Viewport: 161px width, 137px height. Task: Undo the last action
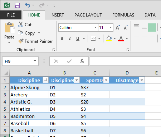[28, 5]
